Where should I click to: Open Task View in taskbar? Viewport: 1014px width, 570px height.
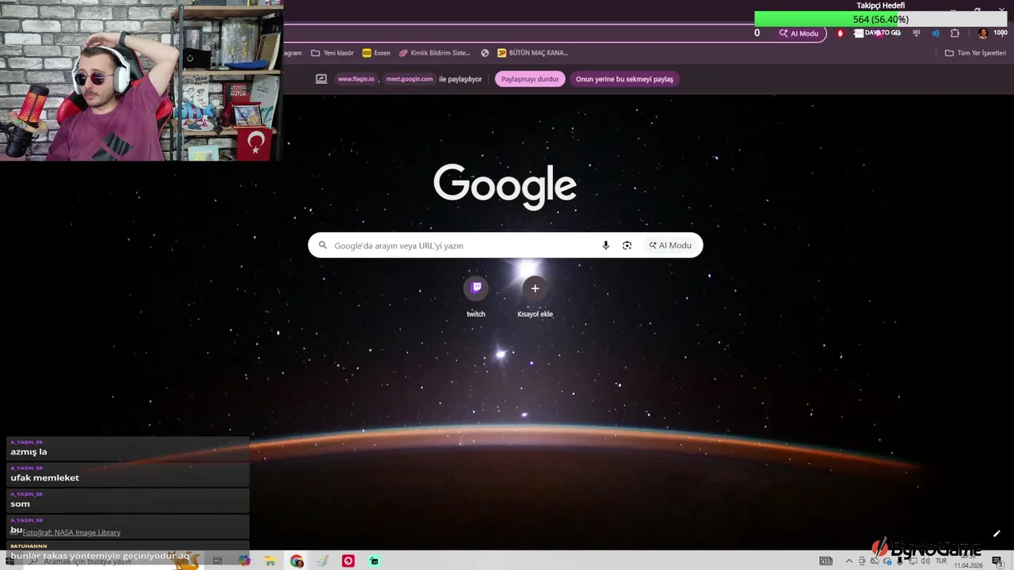pyautogui.click(x=217, y=560)
